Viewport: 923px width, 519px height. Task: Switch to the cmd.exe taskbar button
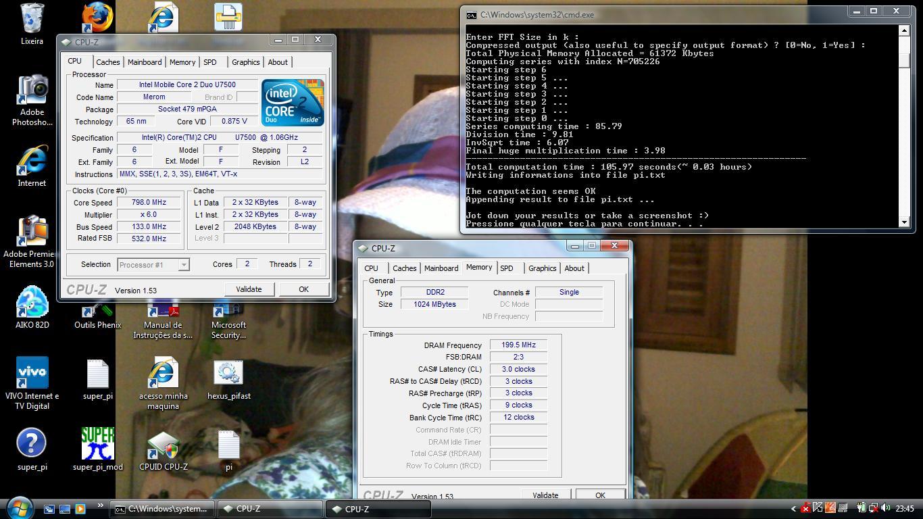coord(162,509)
